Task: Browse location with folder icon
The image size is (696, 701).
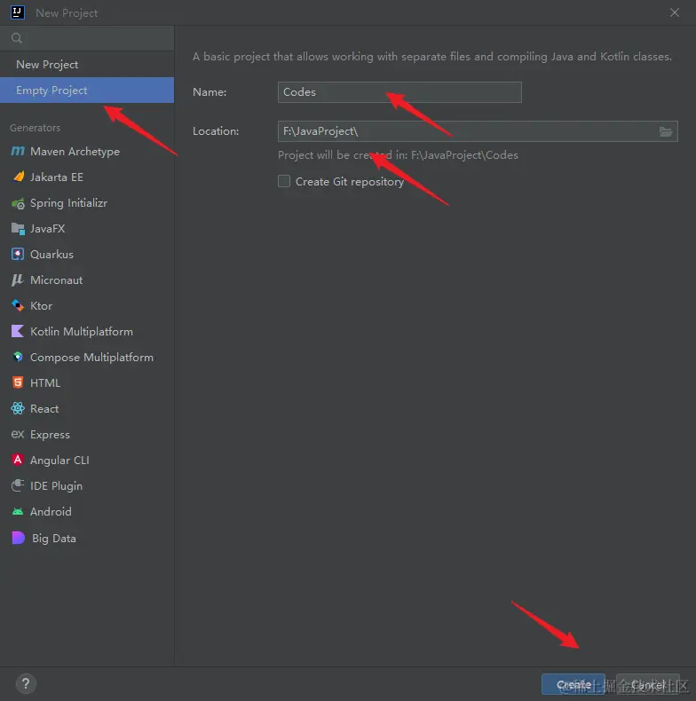Action: pos(666,131)
